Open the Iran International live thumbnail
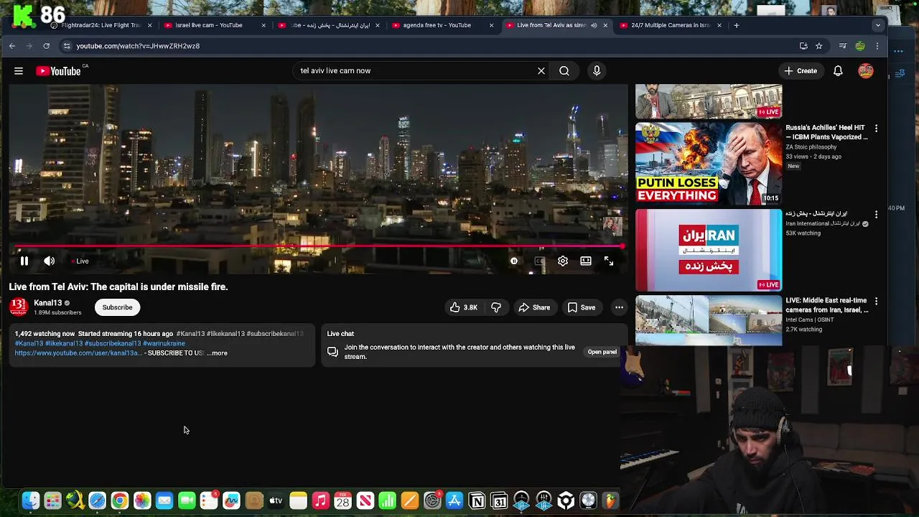 tap(709, 250)
